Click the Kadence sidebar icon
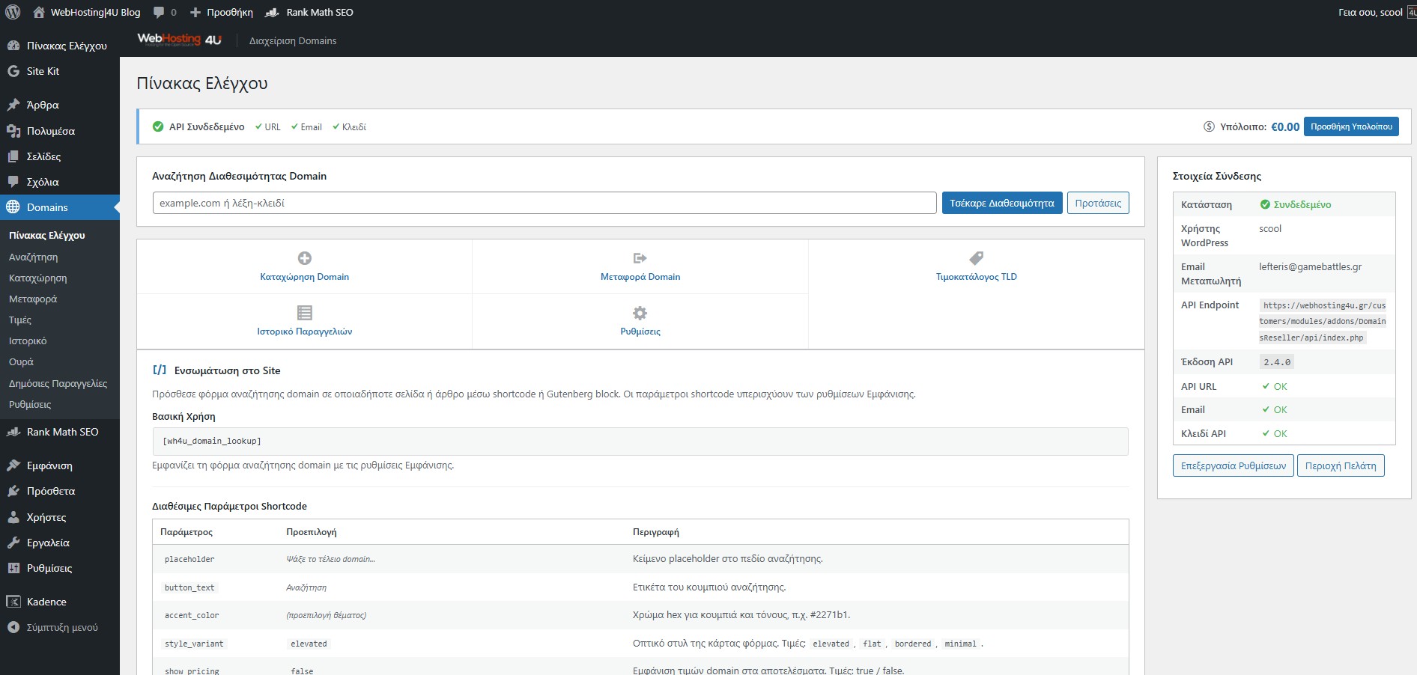Screen dimensions: 1417x675 click(13, 602)
